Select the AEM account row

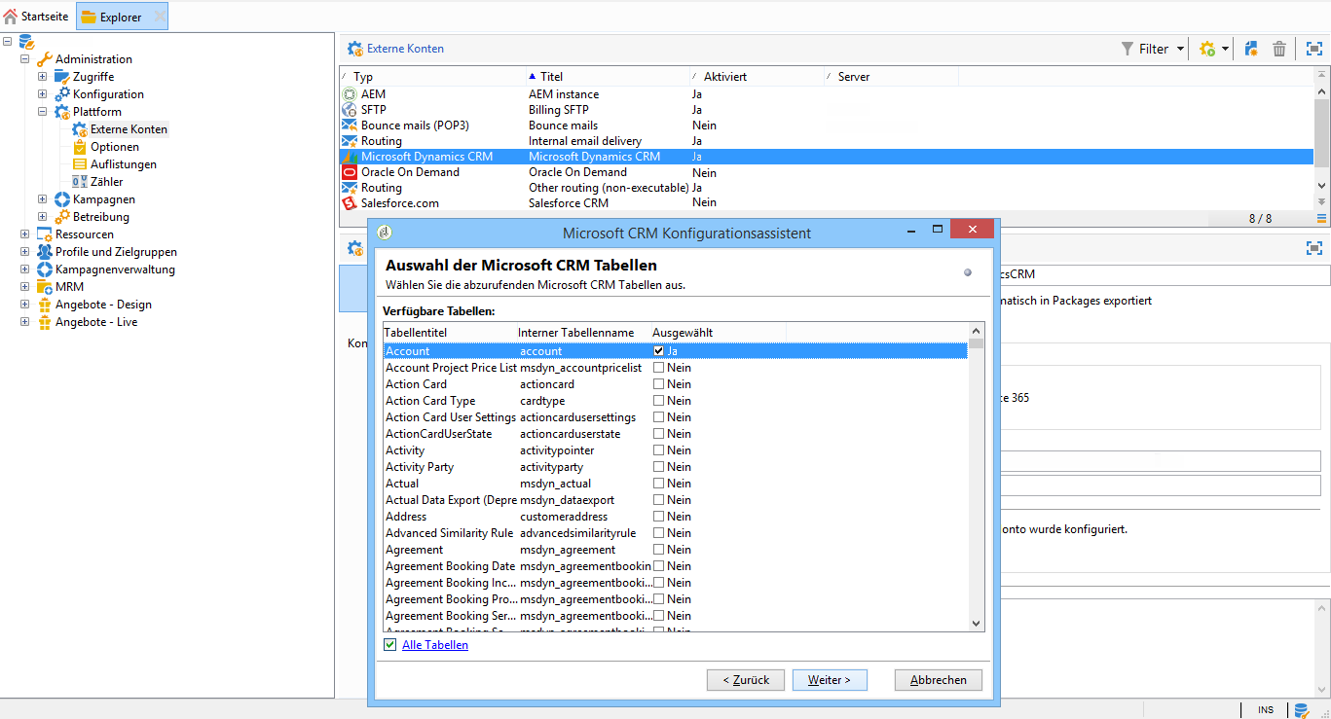tap(827, 94)
